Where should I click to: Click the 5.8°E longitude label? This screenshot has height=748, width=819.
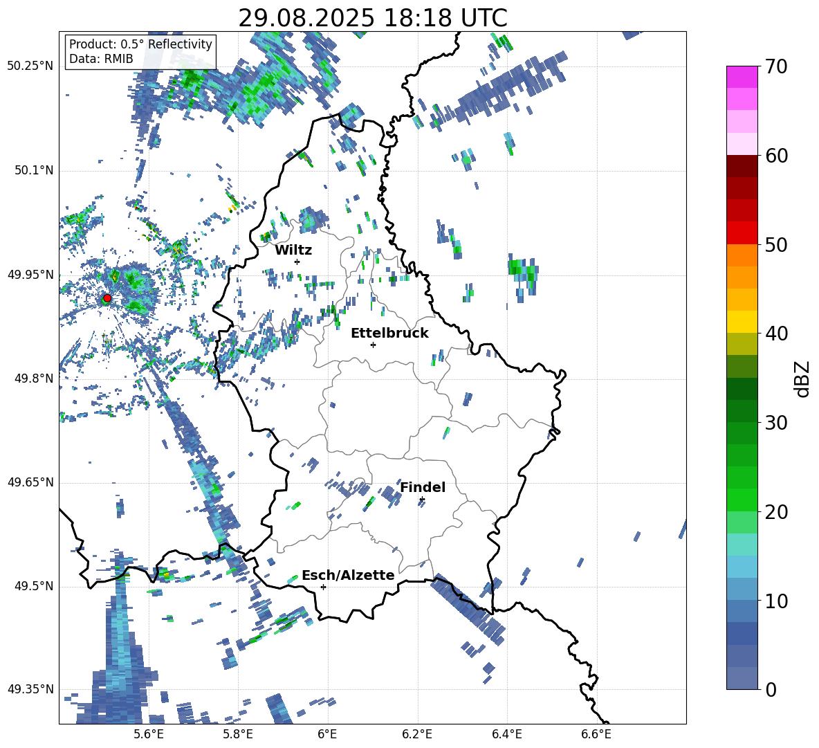tap(239, 734)
